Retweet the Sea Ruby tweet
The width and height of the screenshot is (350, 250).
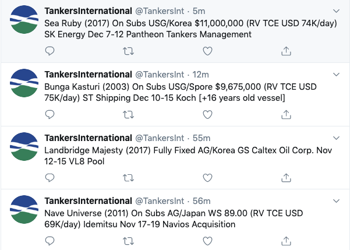pos(128,51)
